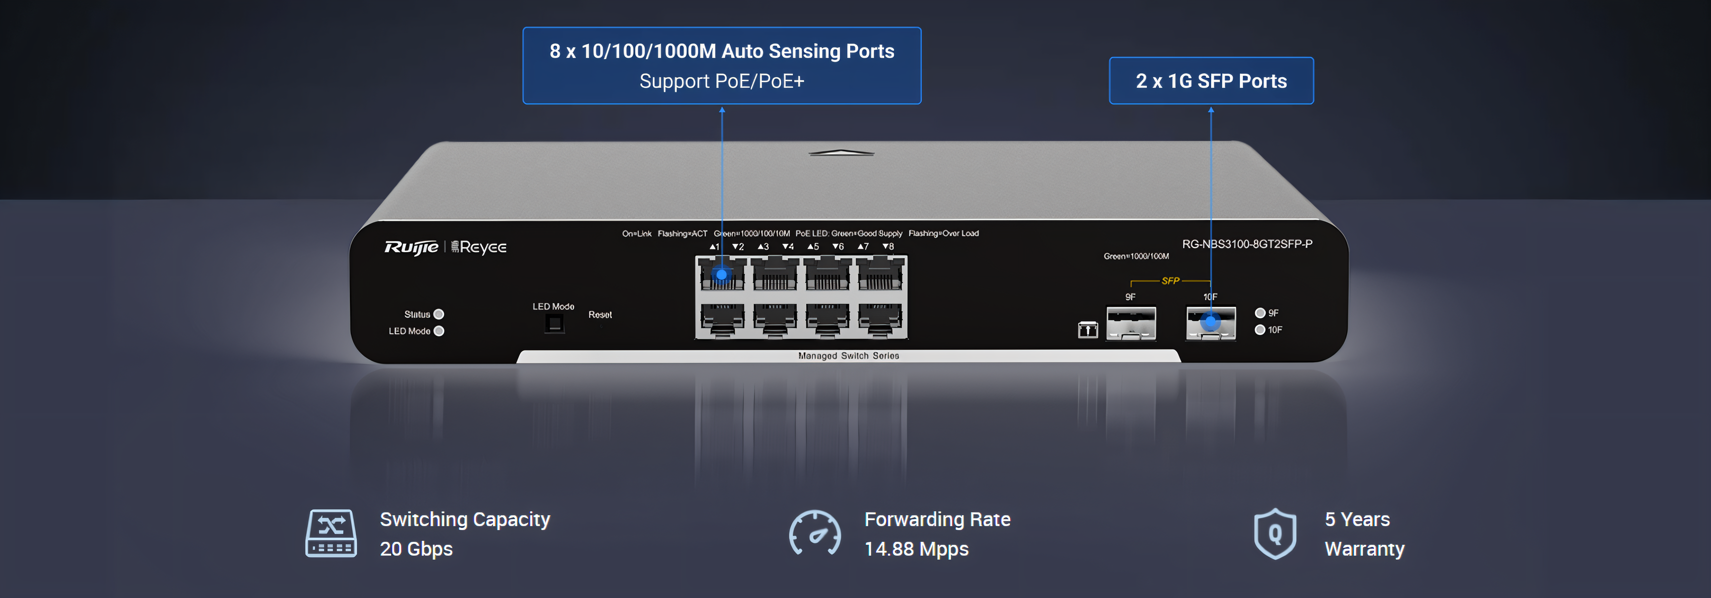The height and width of the screenshot is (598, 1711).
Task: Click the Reyee logo on the switch
Action: 479,247
